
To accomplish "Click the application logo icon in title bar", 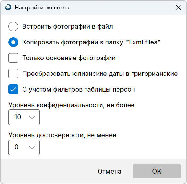I will point(8,7).
